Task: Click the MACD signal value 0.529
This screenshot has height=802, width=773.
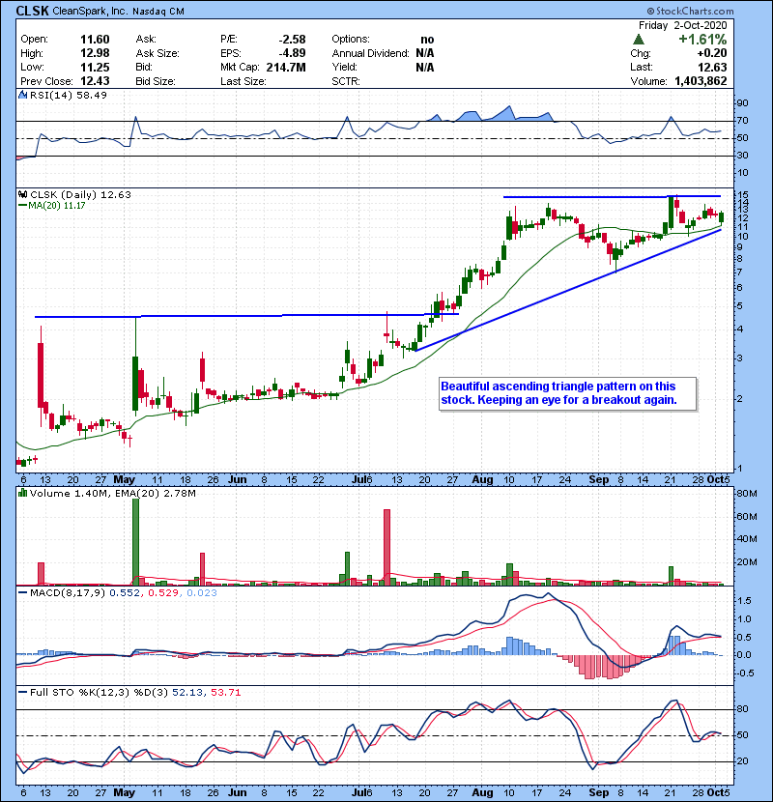Action: 163,593
